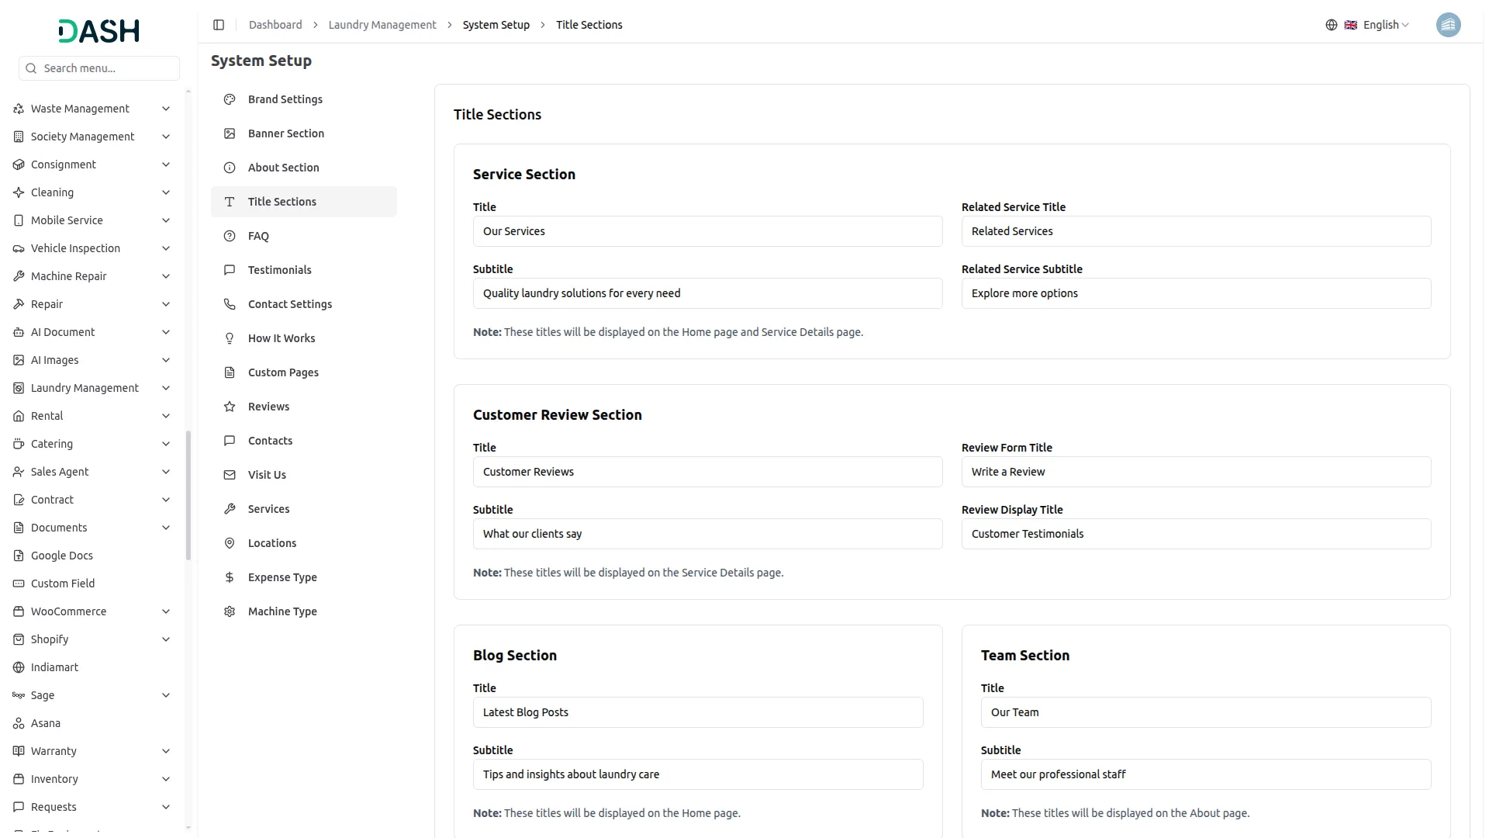The image size is (1489, 838).
Task: Click the Contact Settings phone icon
Action: [229, 304]
